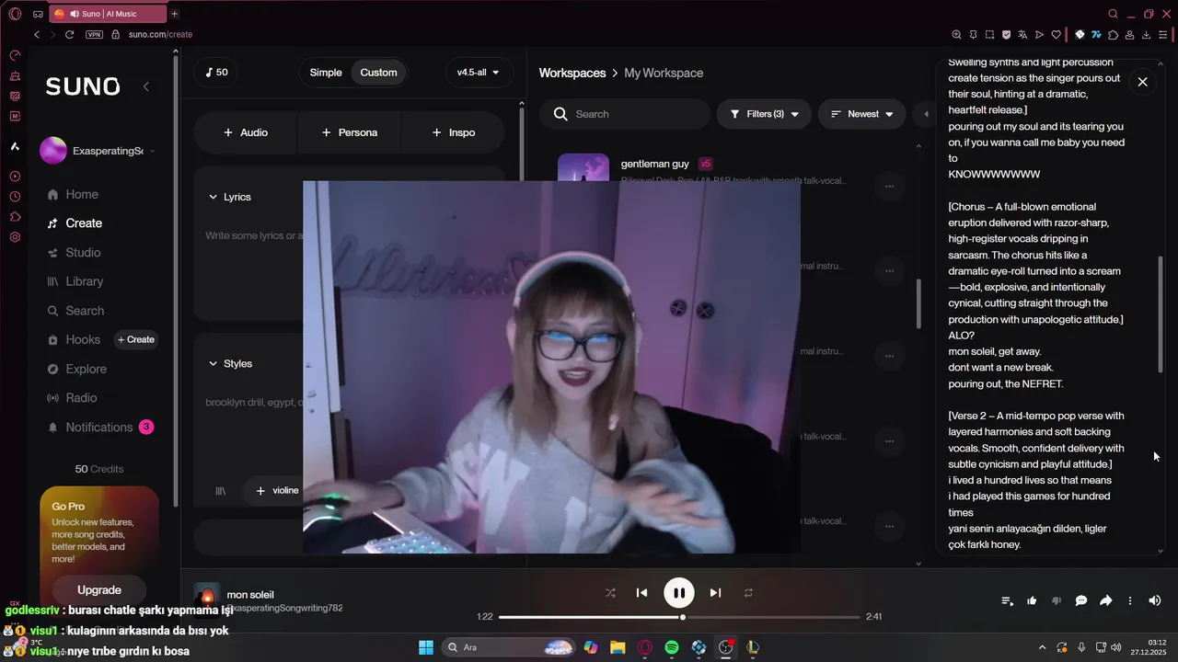Open Notifications with 3 unread

99,428
